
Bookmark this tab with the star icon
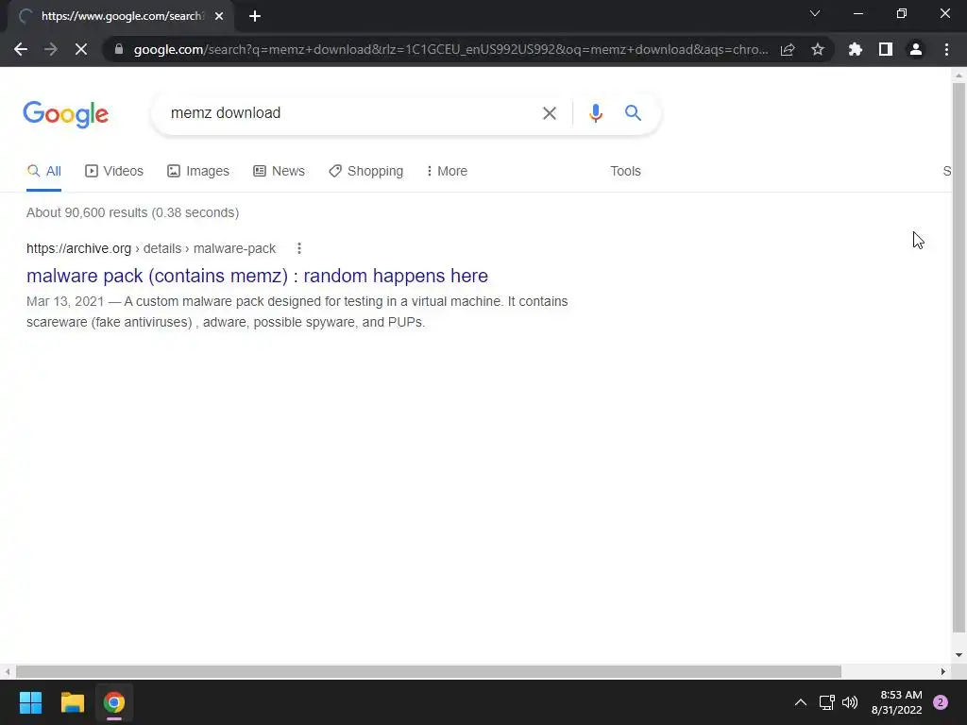click(818, 49)
